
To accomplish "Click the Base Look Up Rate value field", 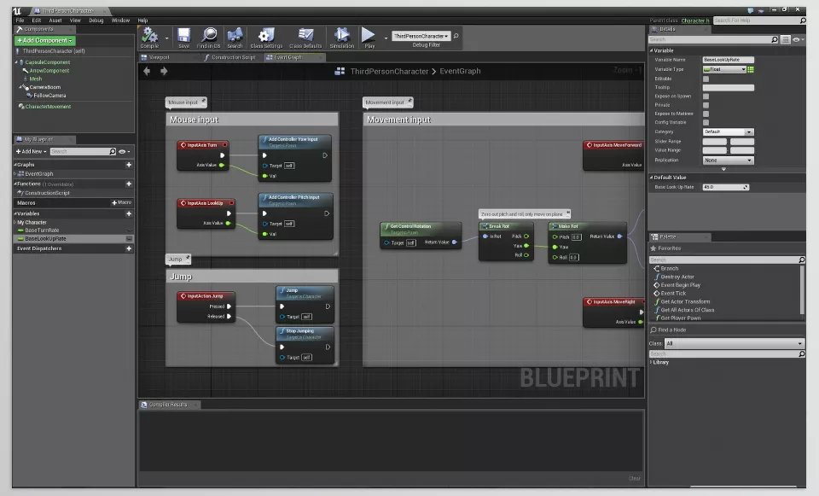I will tap(725, 187).
